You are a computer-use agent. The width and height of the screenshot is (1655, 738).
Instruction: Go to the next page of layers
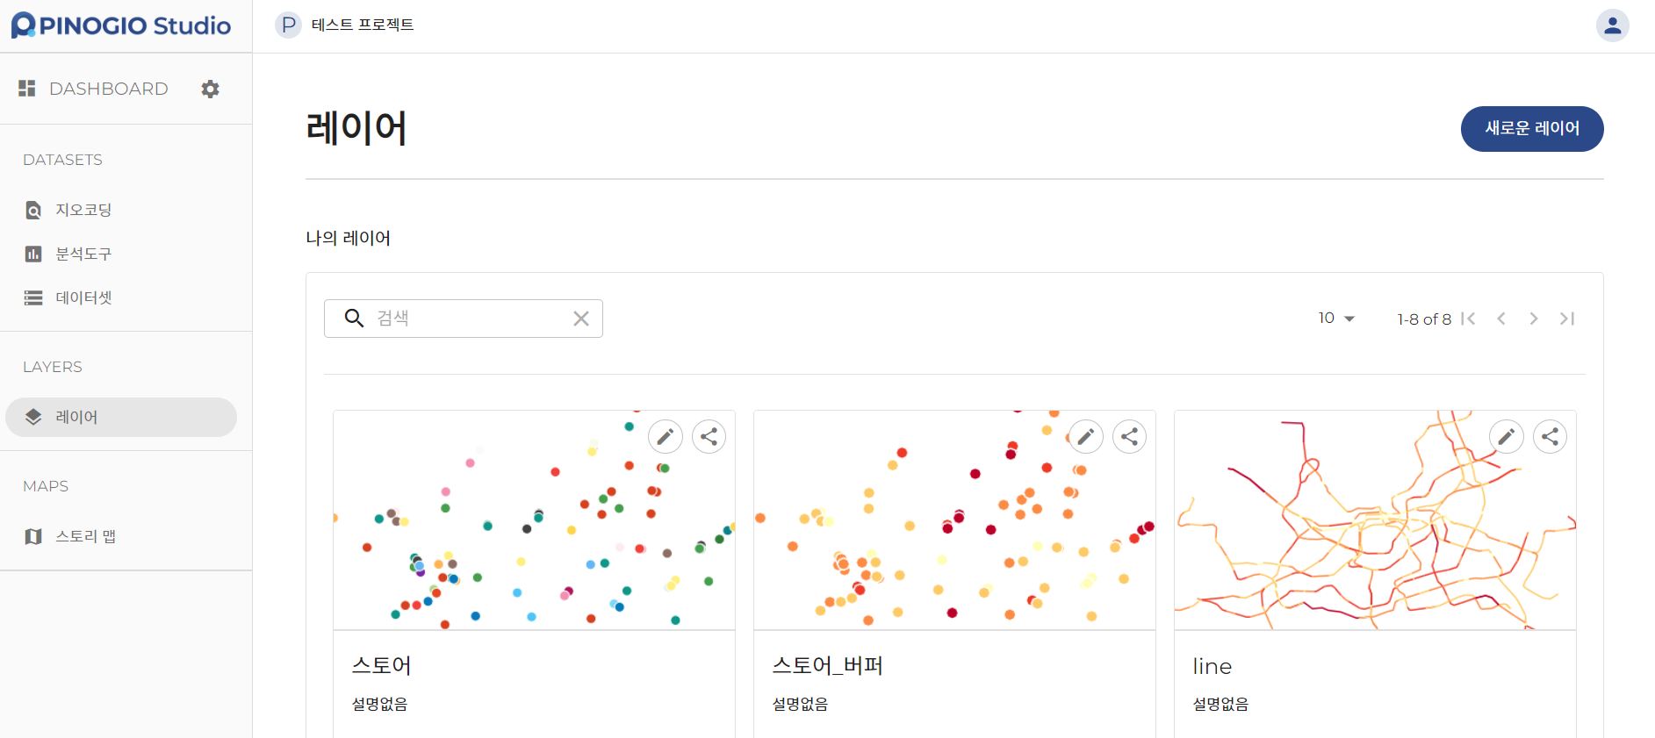coord(1534,319)
